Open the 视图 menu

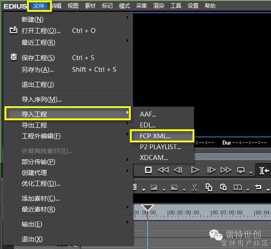point(73,6)
